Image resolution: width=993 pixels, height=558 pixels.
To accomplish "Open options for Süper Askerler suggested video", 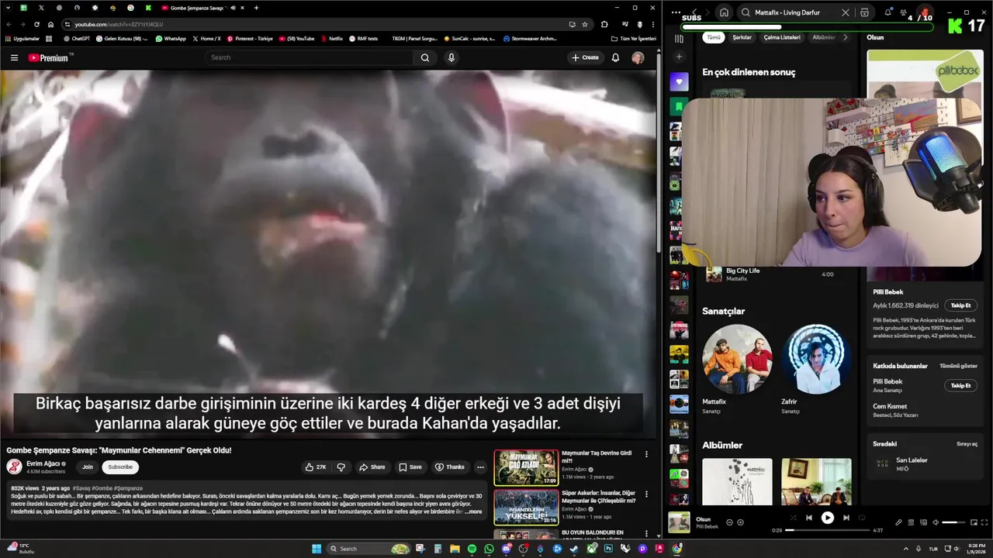I will tap(646, 494).
